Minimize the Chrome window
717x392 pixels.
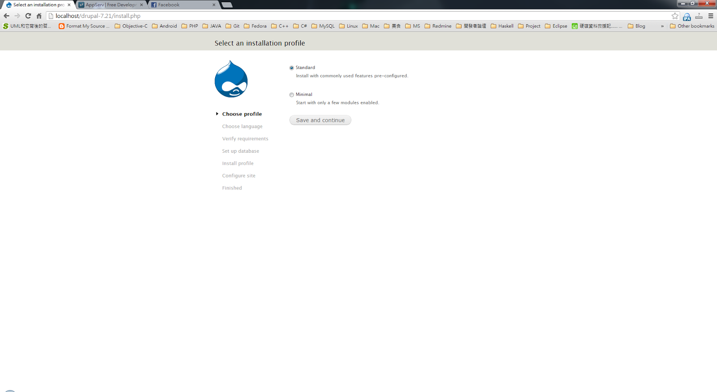coord(683,3)
